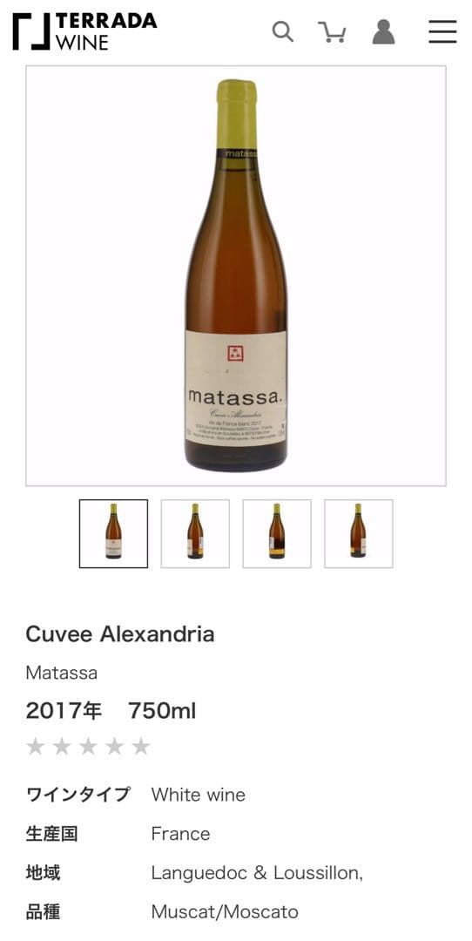Click the first rating star
Viewport: 472px width, 941px height.
36,747
